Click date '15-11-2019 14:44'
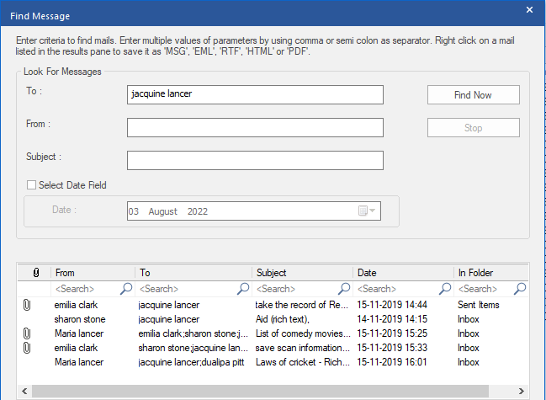The height and width of the screenshot is (400, 546). [392, 305]
